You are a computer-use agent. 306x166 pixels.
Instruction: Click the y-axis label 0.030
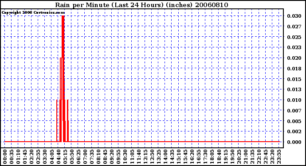[x=294, y=16]
